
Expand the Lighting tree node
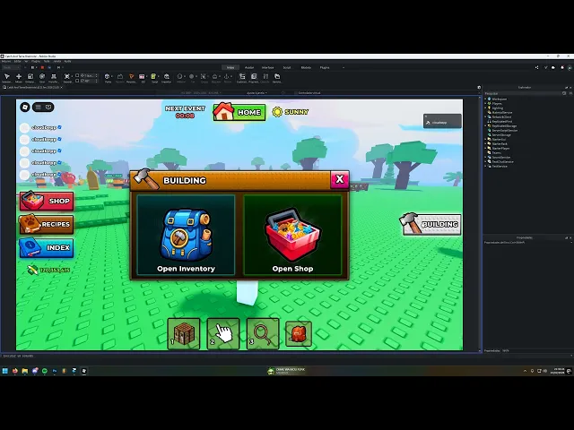pos(486,107)
